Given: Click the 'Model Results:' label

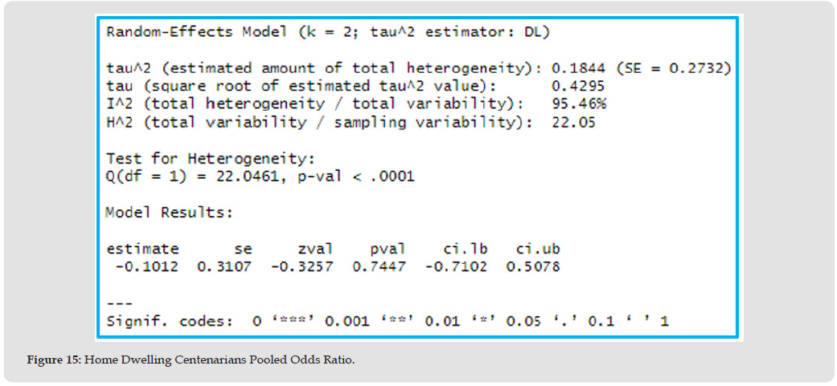Looking at the screenshot, I should [169, 213].
